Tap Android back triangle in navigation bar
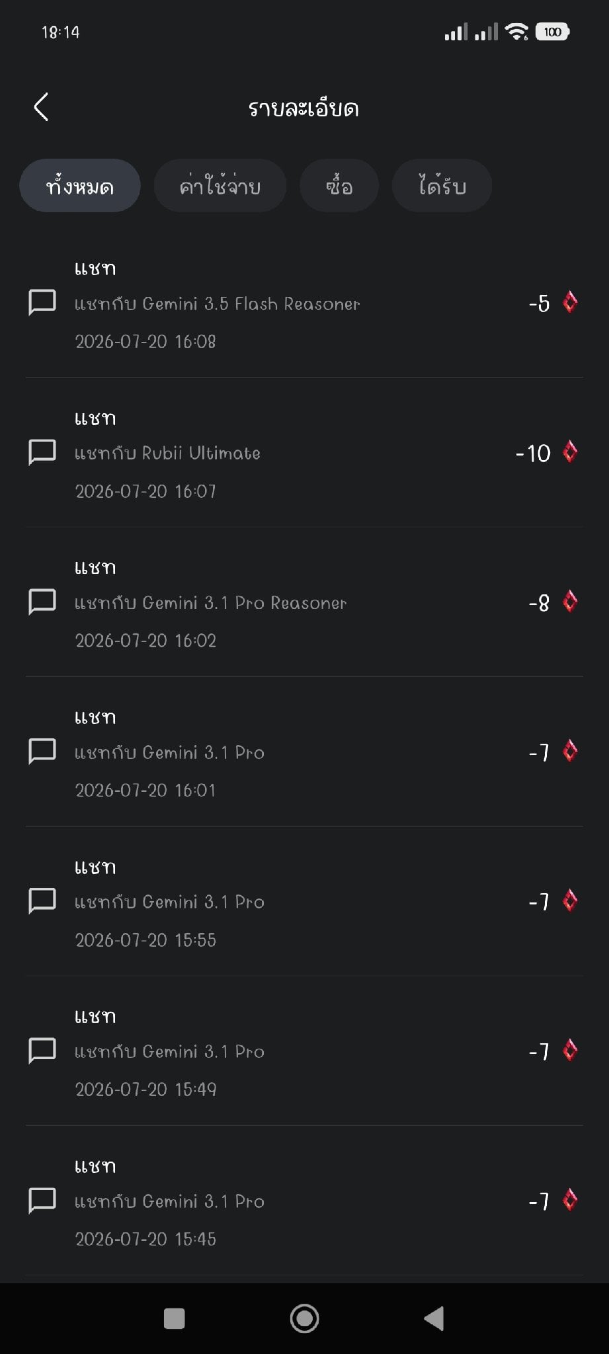The width and height of the screenshot is (609, 1354). (434, 1318)
